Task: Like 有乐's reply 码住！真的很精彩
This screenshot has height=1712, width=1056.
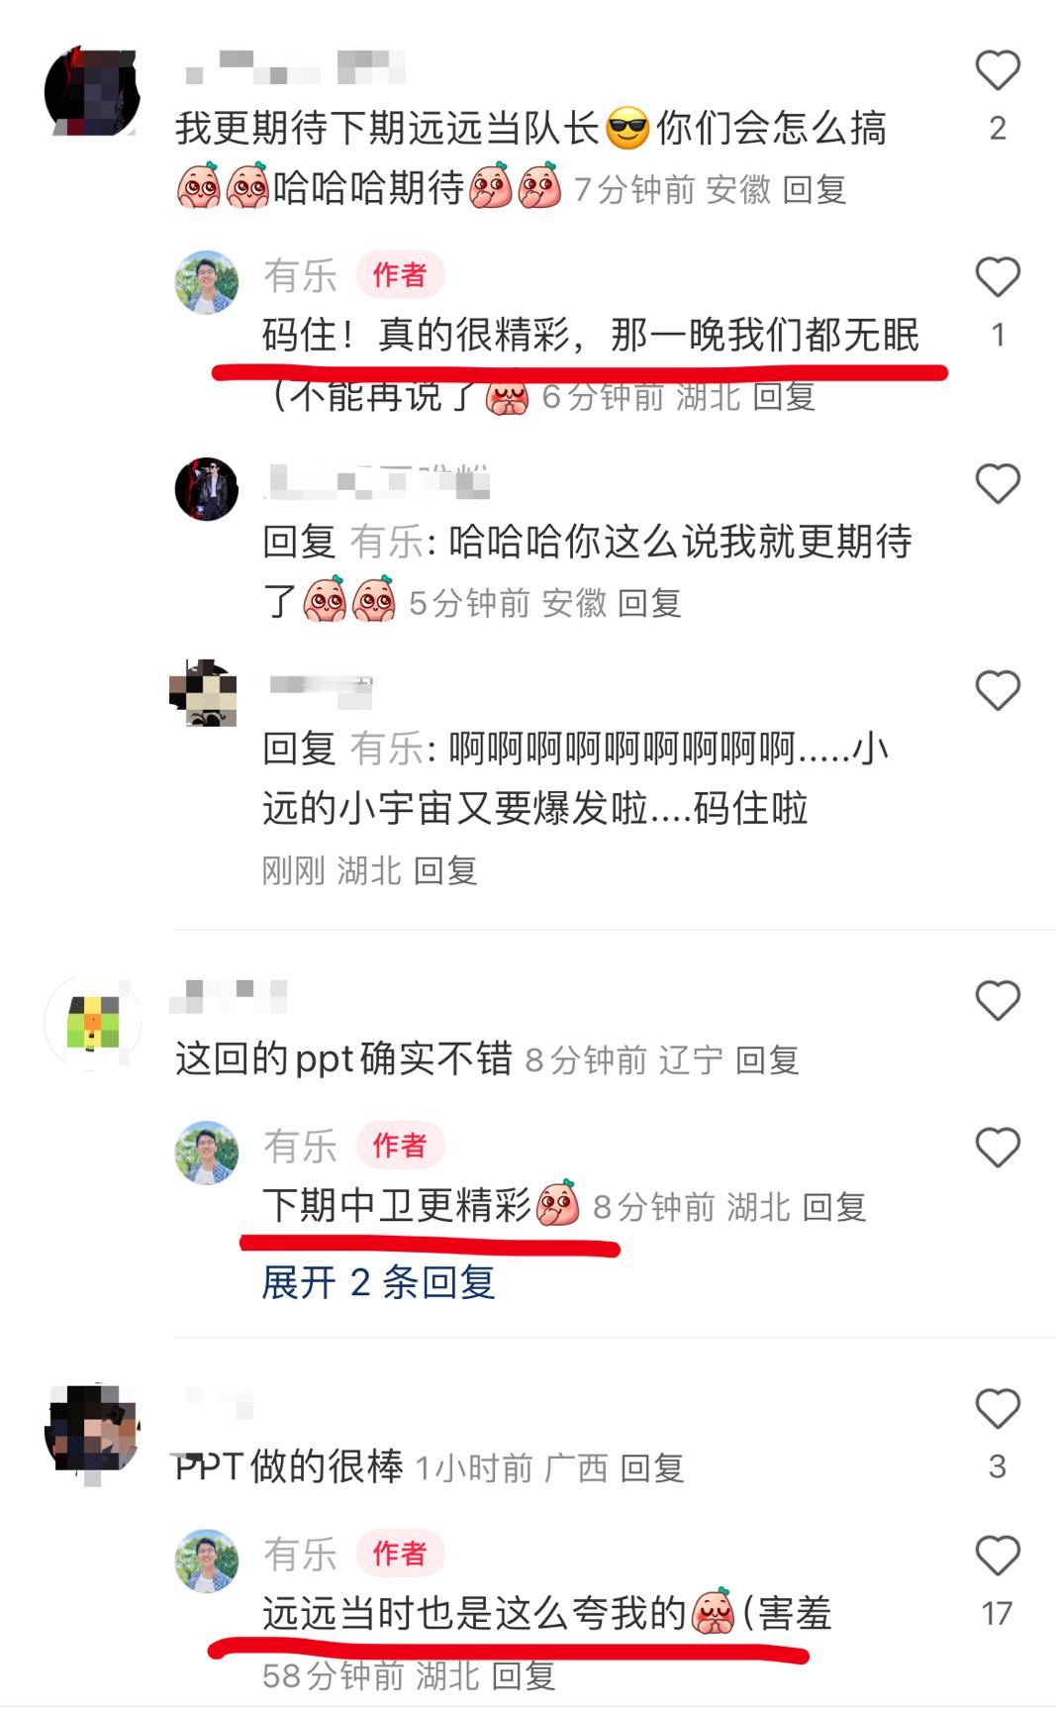Action: tap(997, 277)
